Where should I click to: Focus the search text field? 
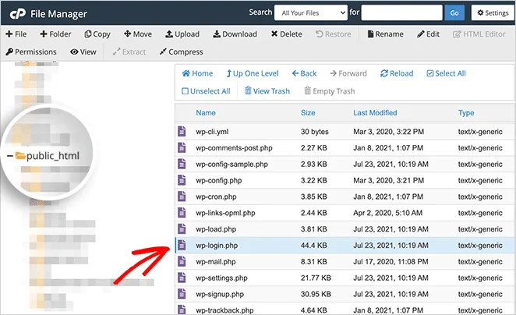point(401,12)
